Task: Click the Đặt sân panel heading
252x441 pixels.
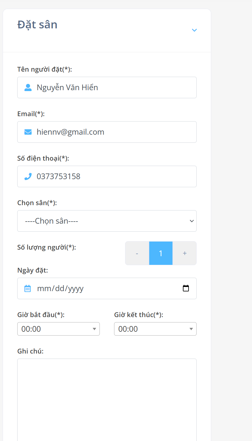Action: (x=38, y=25)
